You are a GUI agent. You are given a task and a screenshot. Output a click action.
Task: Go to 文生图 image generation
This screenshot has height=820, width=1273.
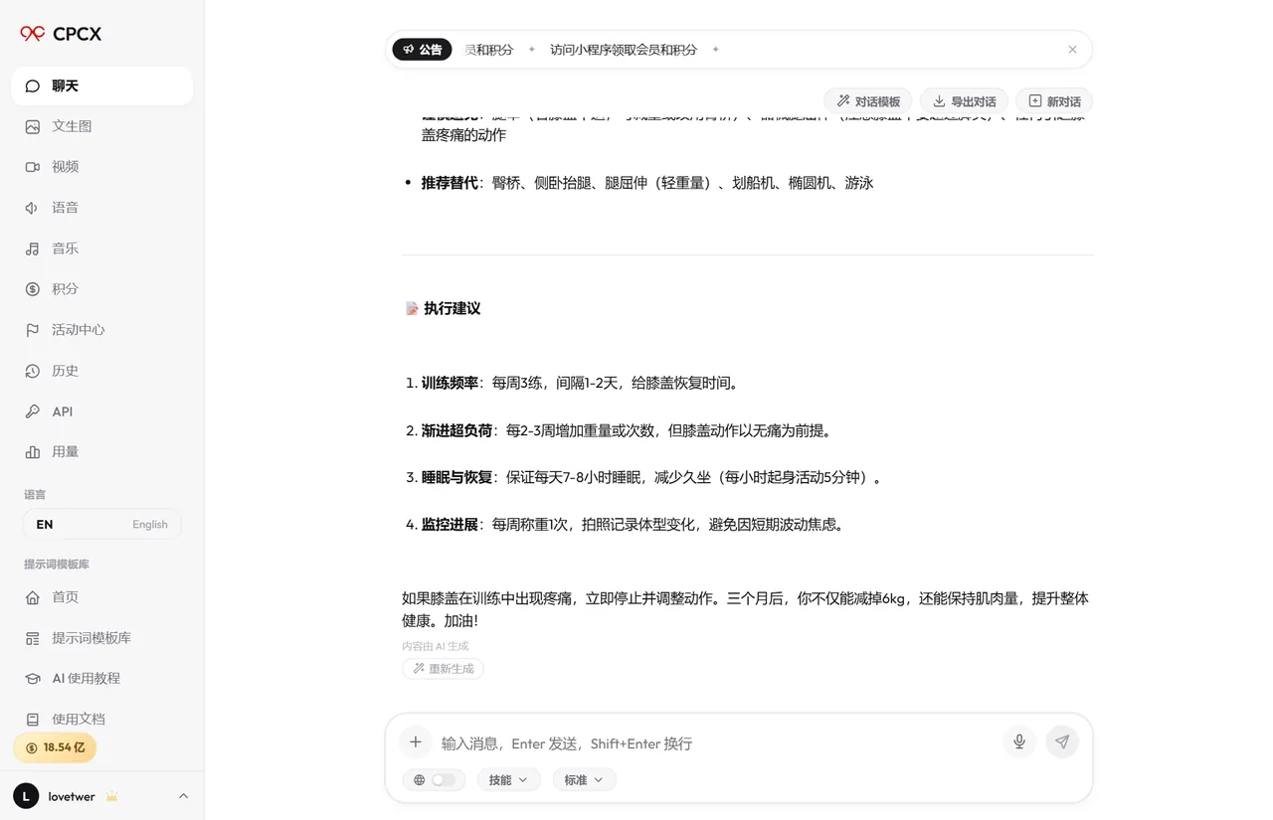(x=101, y=126)
